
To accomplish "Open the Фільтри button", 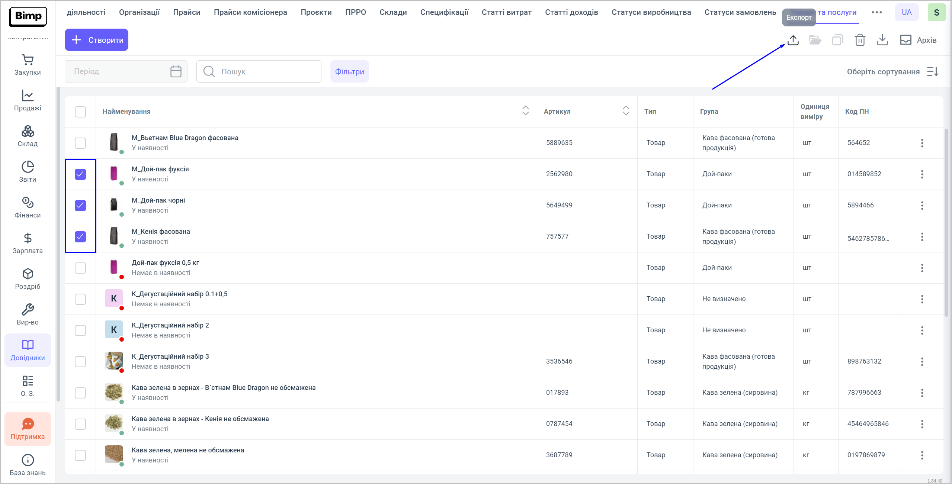I will click(349, 71).
